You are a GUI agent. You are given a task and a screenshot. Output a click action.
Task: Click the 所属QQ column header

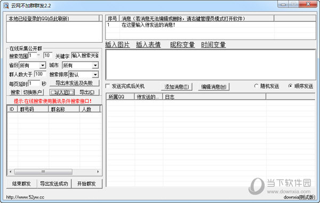click(x=121, y=97)
